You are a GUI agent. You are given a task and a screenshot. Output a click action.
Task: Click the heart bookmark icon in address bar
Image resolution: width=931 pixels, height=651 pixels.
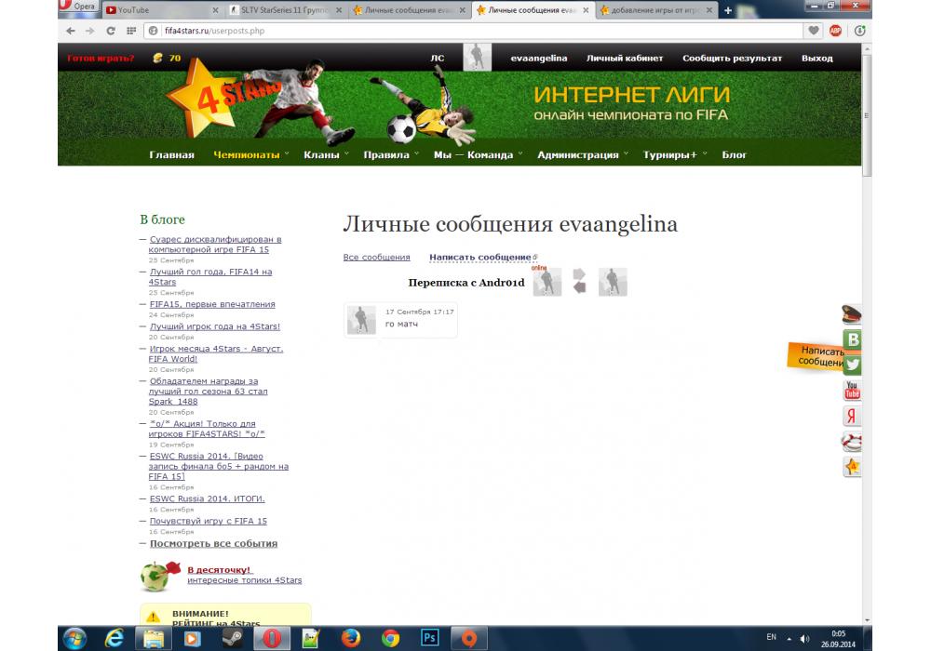[x=815, y=31]
